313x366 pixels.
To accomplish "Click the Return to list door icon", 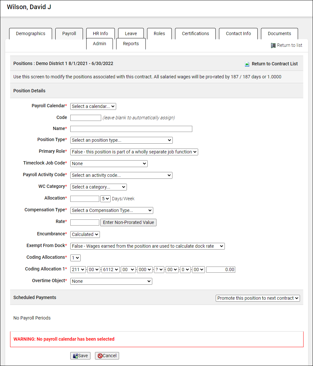I will pos(273,46).
